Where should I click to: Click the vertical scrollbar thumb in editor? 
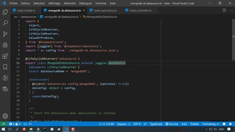(x=234, y=40)
